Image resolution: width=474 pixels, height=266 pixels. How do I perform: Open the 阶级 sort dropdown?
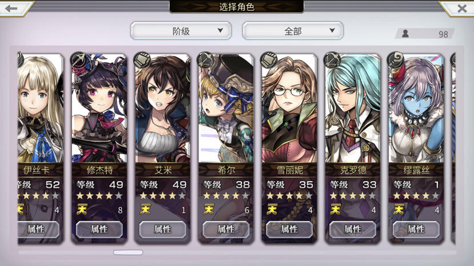click(181, 30)
